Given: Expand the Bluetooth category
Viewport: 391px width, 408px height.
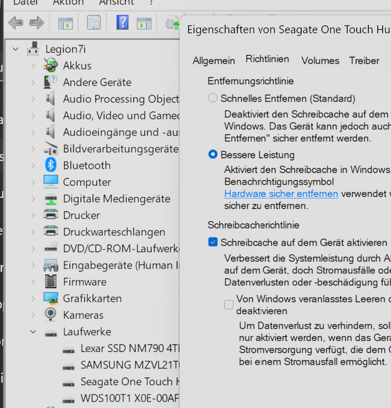Looking at the screenshot, I should 33,166.
